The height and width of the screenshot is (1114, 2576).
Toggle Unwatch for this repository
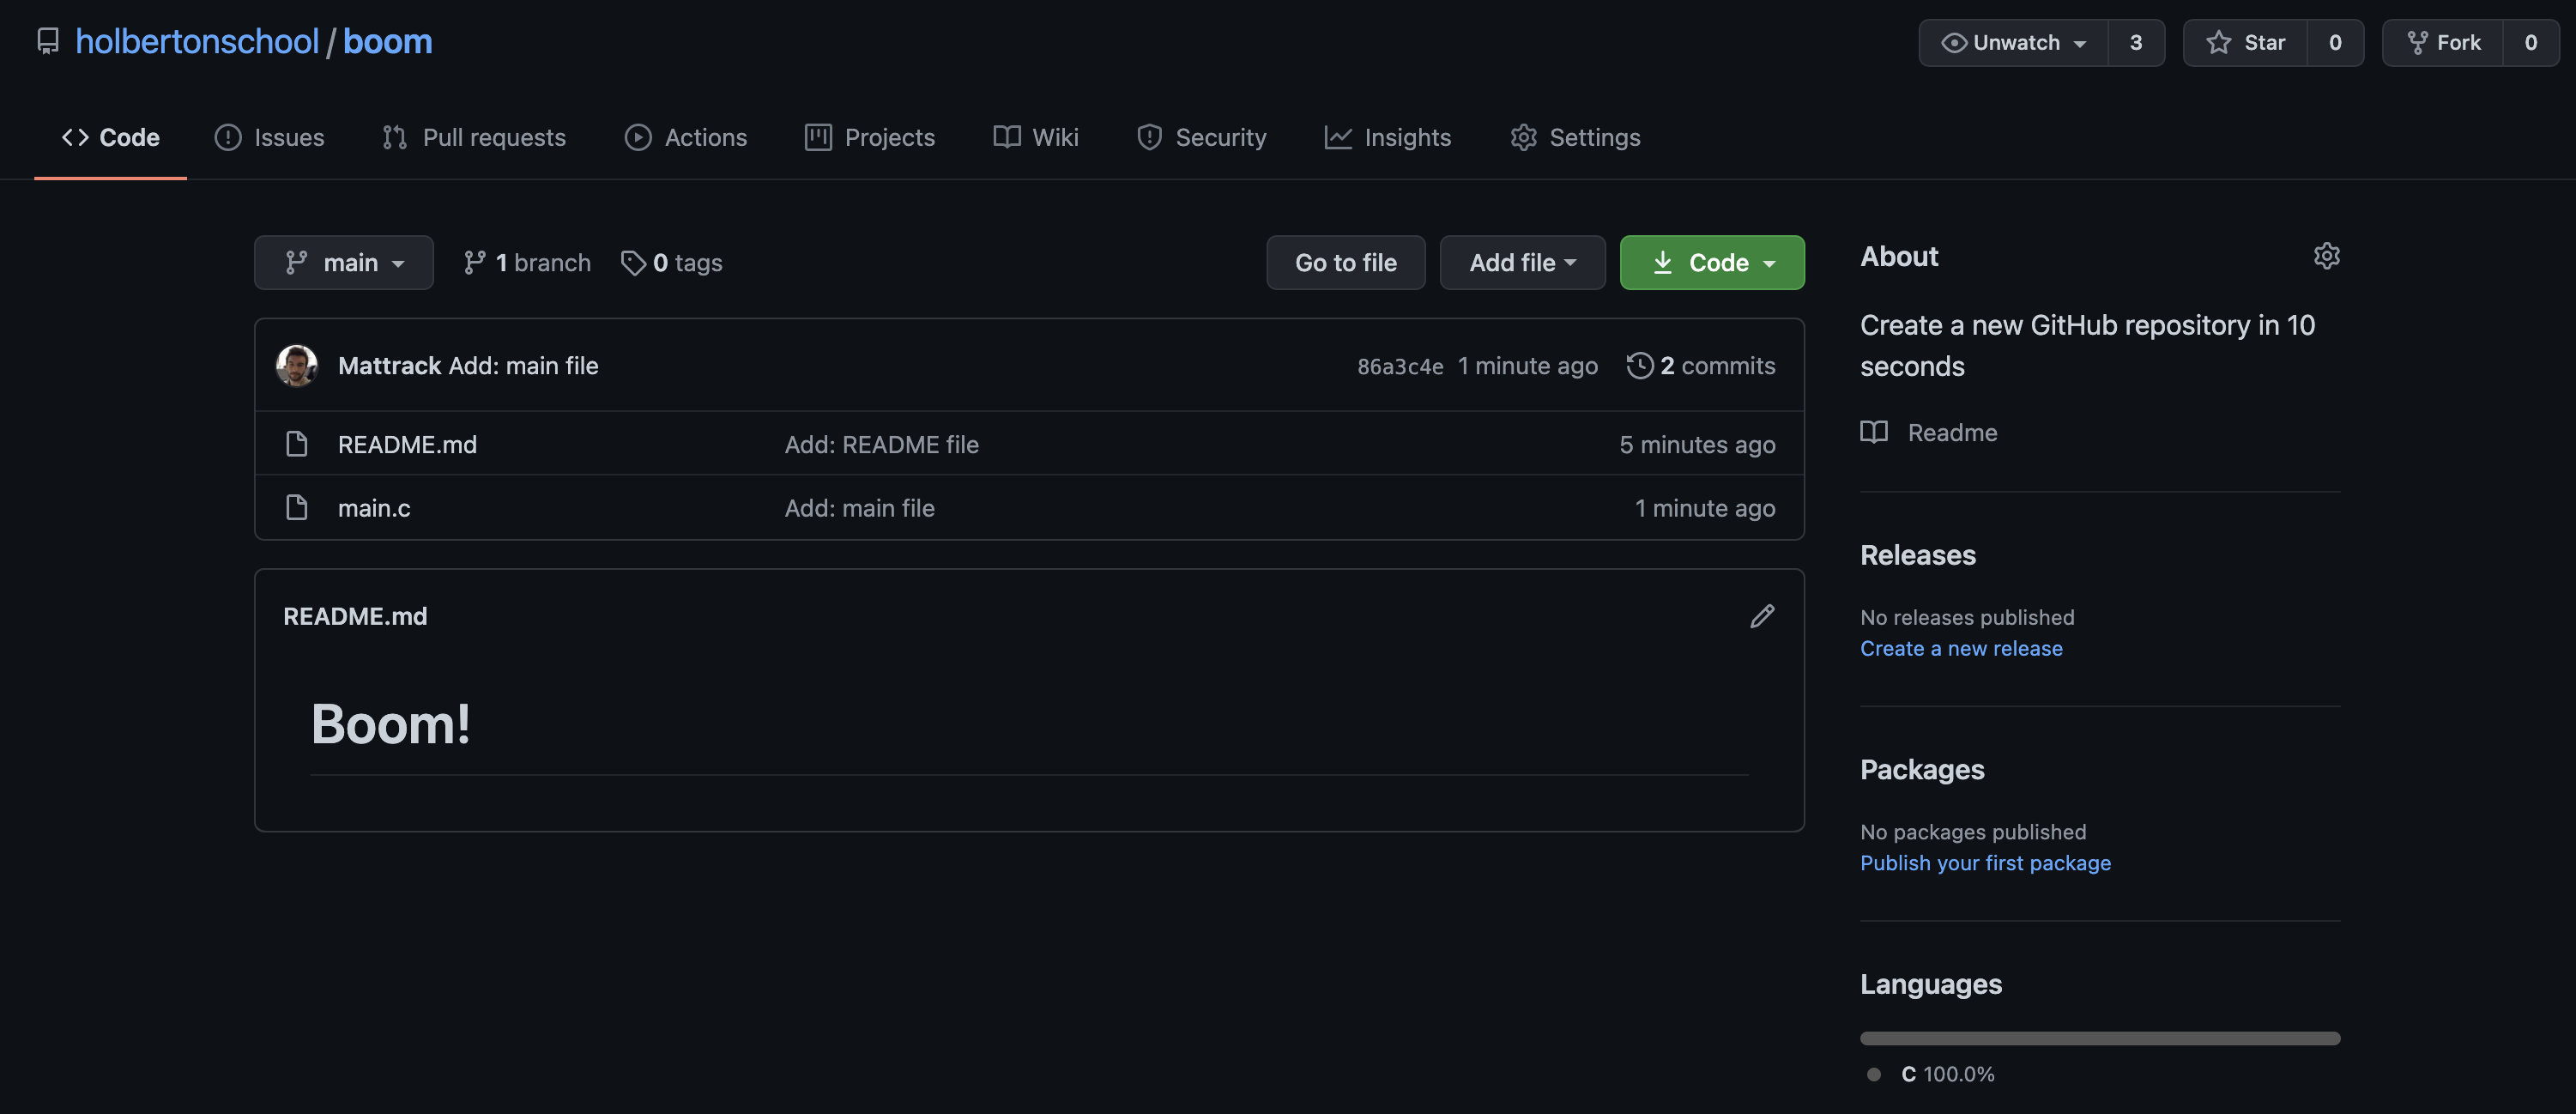click(x=2013, y=43)
